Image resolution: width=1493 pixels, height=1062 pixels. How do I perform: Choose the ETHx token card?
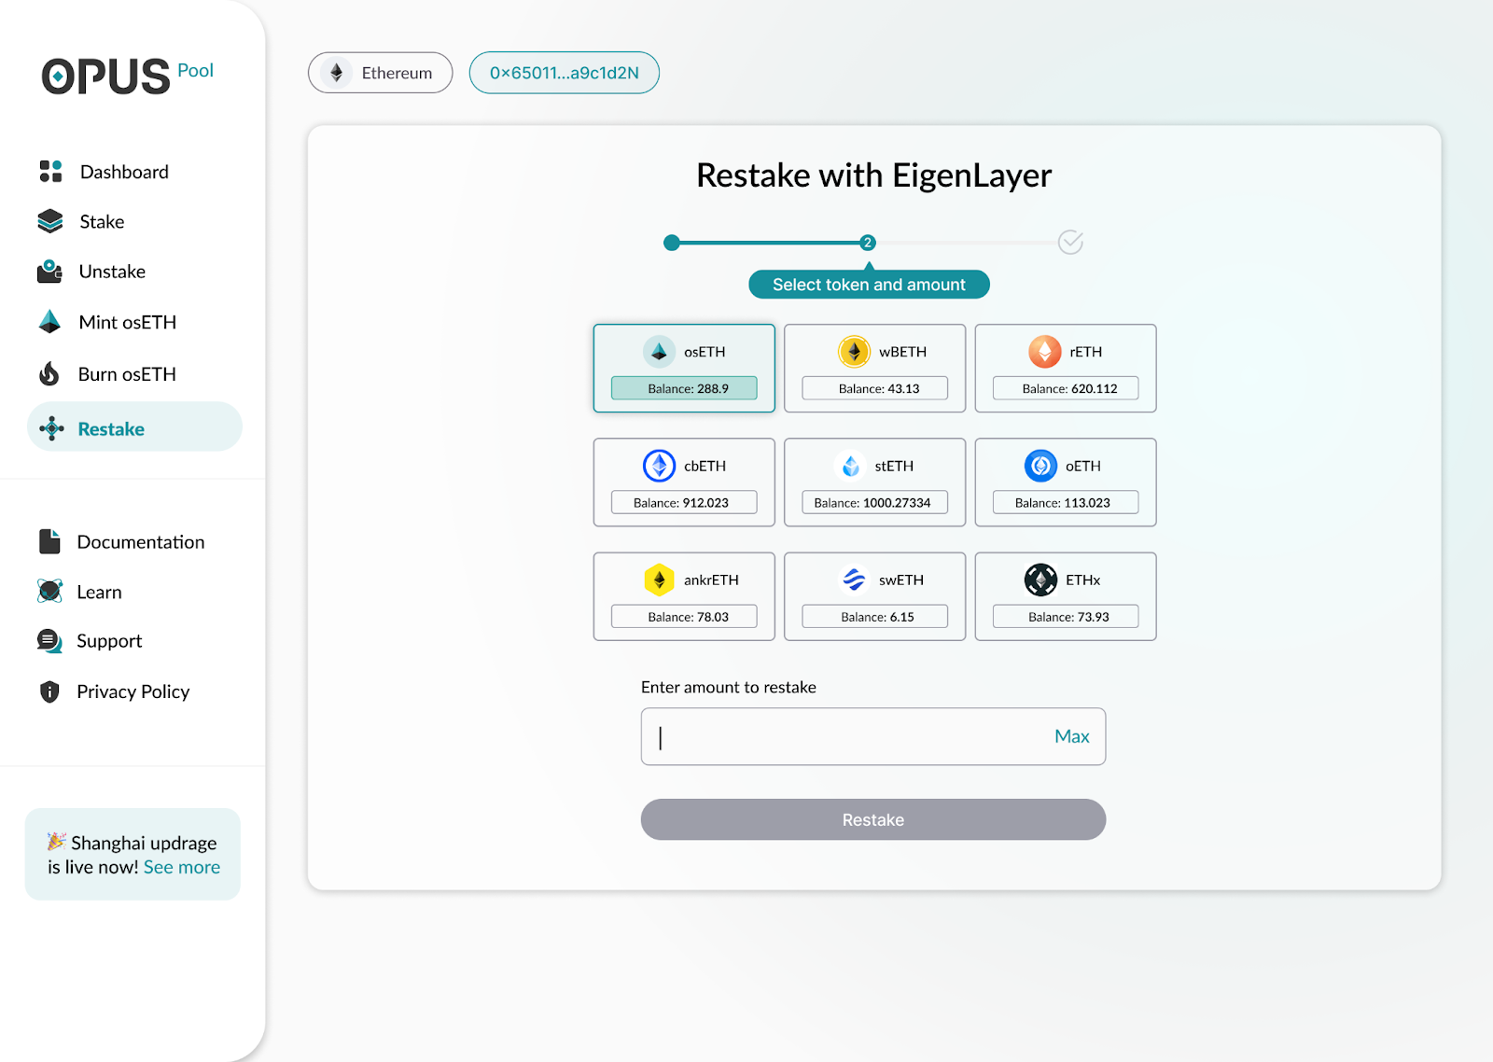pos(1065,596)
